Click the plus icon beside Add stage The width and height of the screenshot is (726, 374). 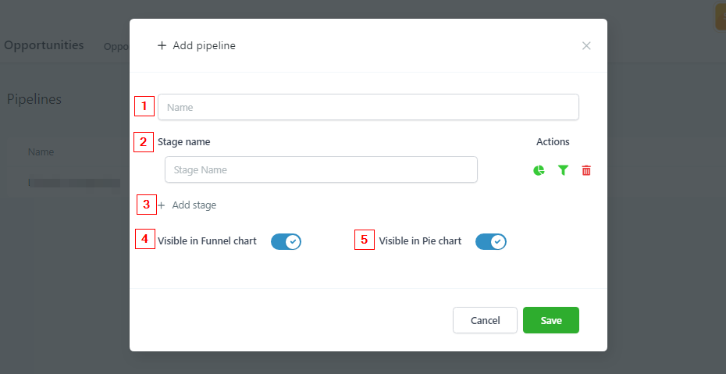161,205
